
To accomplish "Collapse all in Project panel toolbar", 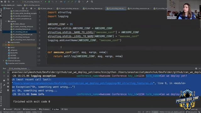I will point(27,8).
